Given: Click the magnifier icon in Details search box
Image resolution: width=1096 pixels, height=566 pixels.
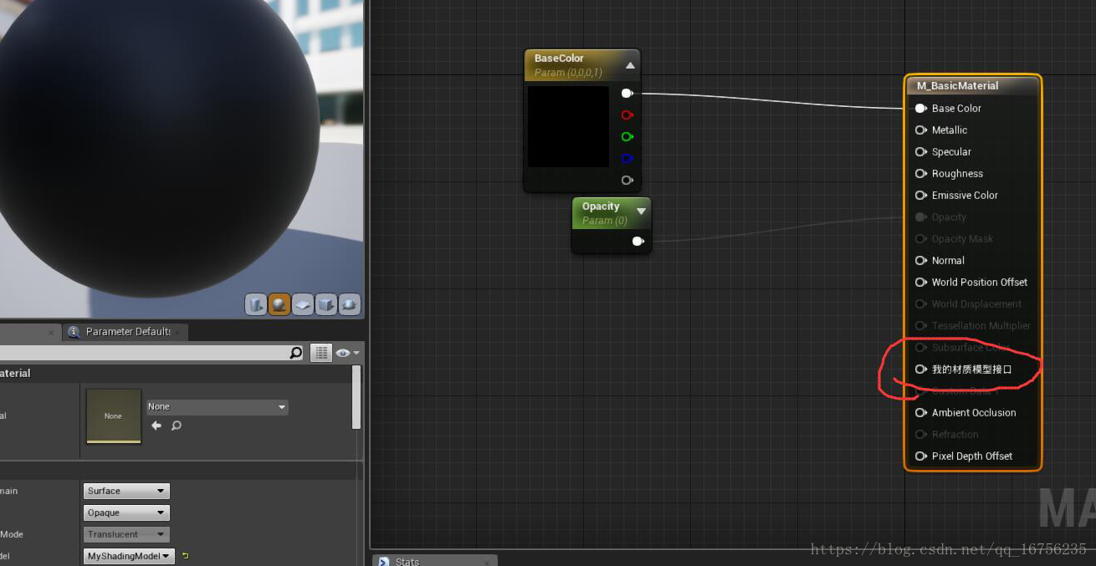Looking at the screenshot, I should pyautogui.click(x=295, y=353).
